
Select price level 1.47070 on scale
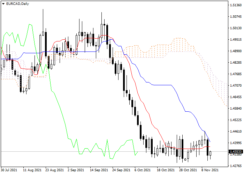(236, 86)
